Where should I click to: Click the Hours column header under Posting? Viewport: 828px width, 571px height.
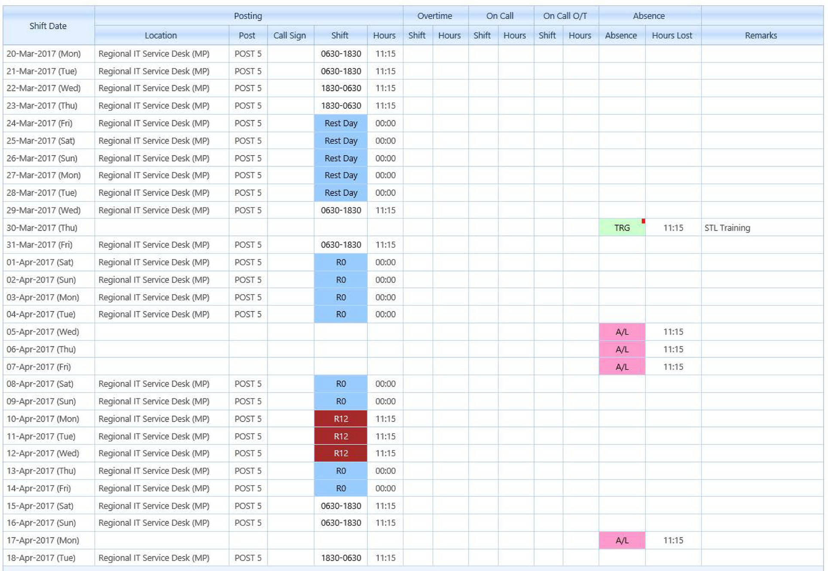tap(384, 35)
